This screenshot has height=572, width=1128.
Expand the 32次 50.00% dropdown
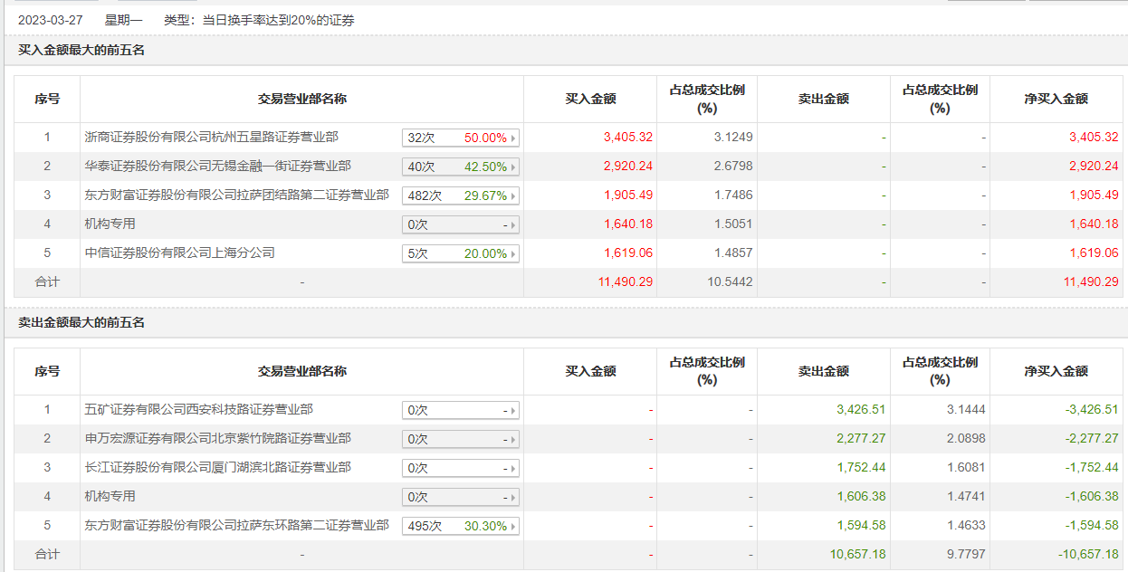(x=461, y=138)
